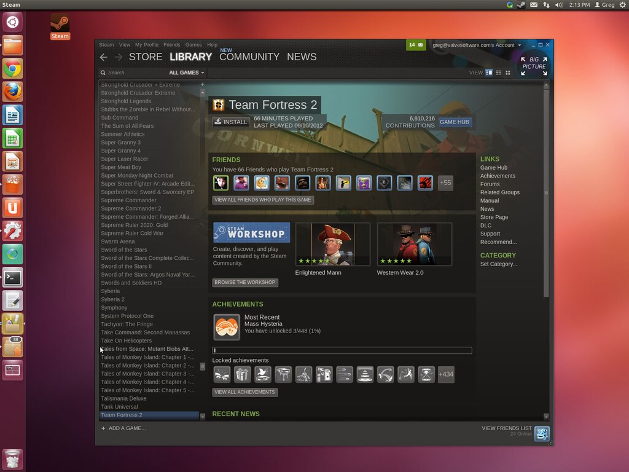
Task: Click the plus icon beside Add a Game
Action: coord(103,428)
